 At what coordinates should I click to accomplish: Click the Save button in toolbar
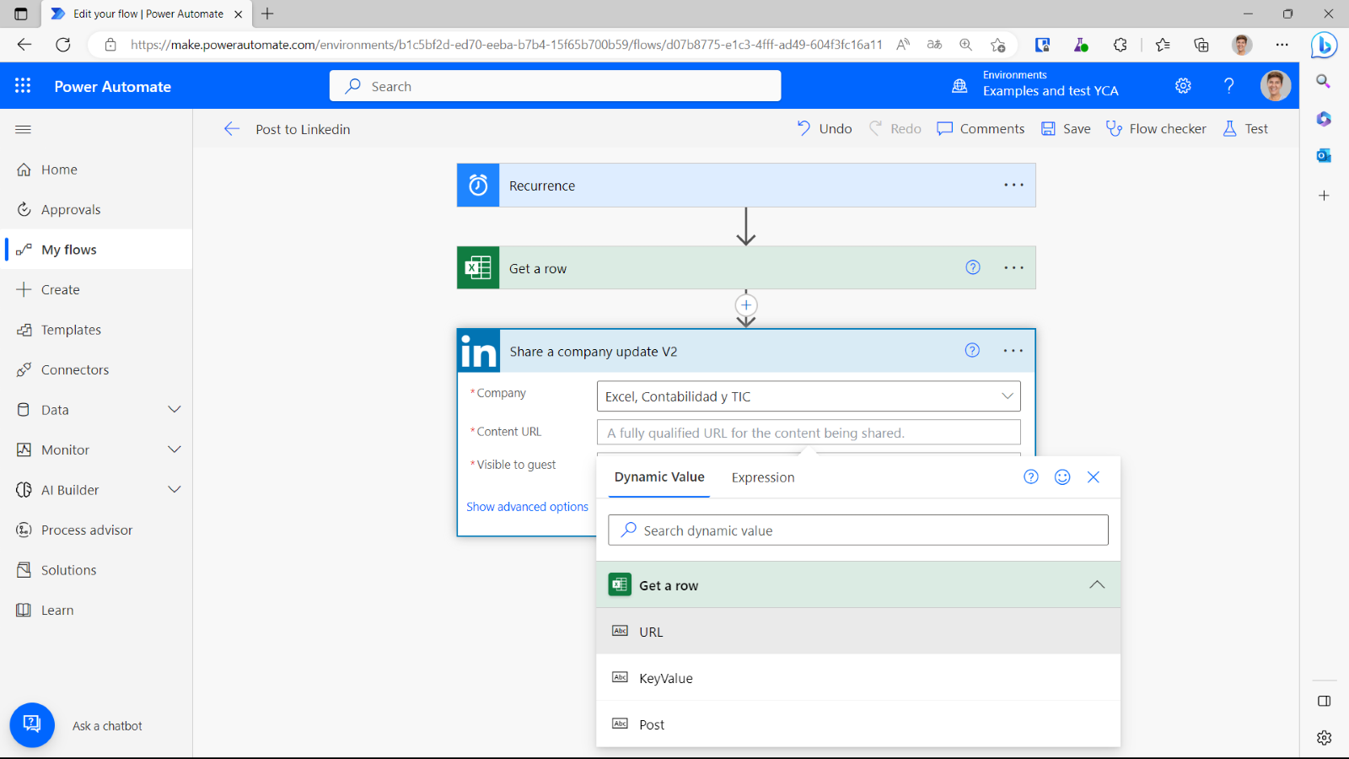1066,129
